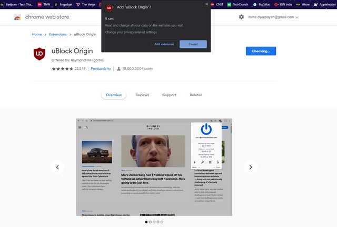
Task: Click the Business Insider screenshot preview
Action: pyautogui.click(x=154, y=167)
